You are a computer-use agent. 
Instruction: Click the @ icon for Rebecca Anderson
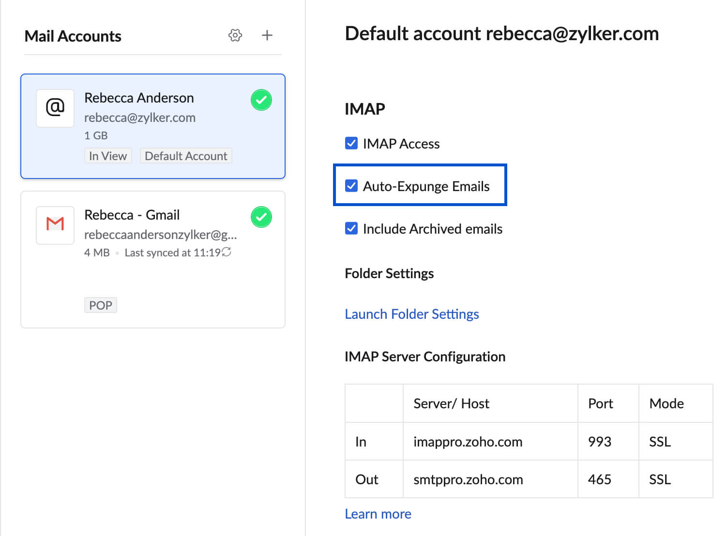55,108
